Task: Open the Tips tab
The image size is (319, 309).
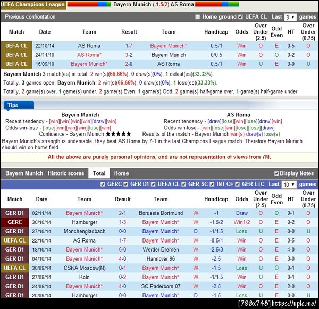Action: (19, 105)
